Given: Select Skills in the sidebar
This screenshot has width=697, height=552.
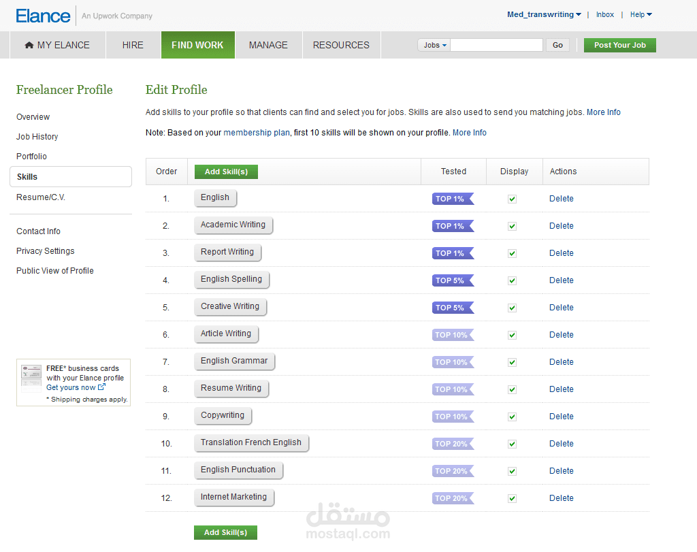Looking at the screenshot, I should pos(71,176).
